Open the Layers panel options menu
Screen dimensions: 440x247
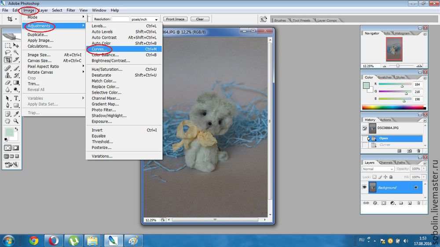425,163
